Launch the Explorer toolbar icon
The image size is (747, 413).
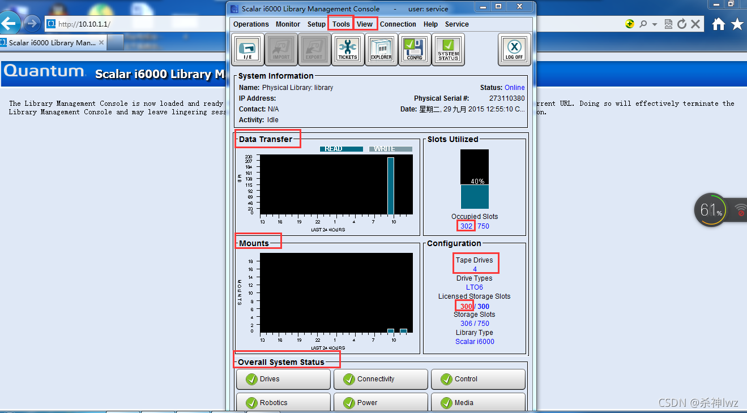pyautogui.click(x=381, y=49)
